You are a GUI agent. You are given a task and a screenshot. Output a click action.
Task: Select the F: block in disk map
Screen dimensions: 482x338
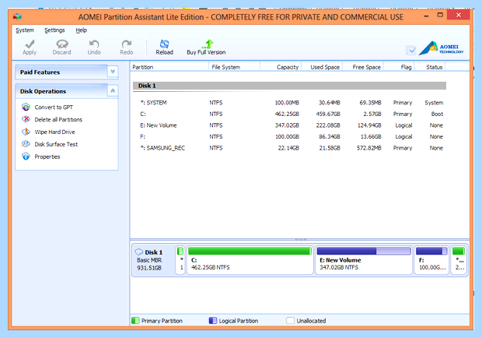pos(431,260)
